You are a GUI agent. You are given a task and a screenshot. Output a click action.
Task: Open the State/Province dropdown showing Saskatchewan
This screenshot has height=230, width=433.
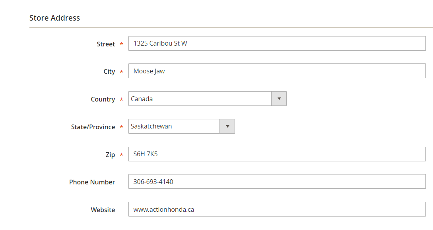pyautogui.click(x=174, y=126)
